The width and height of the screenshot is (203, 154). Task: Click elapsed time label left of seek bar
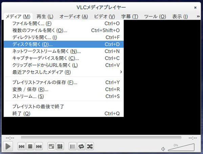coord(10,138)
